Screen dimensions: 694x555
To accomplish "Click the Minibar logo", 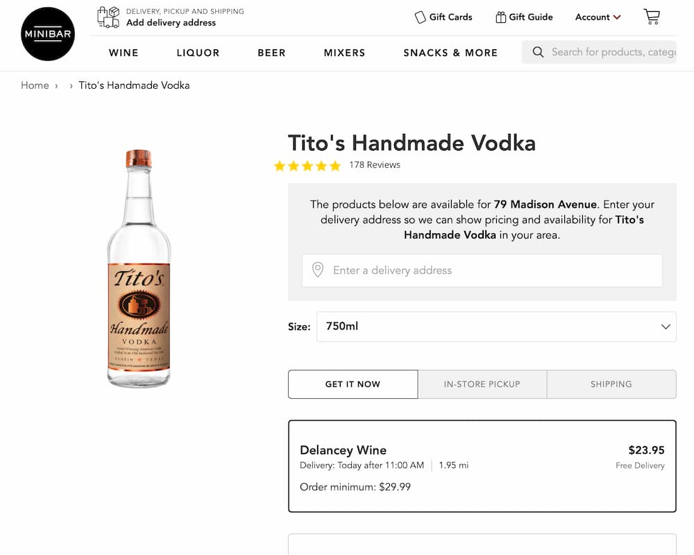I will pyautogui.click(x=47, y=34).
